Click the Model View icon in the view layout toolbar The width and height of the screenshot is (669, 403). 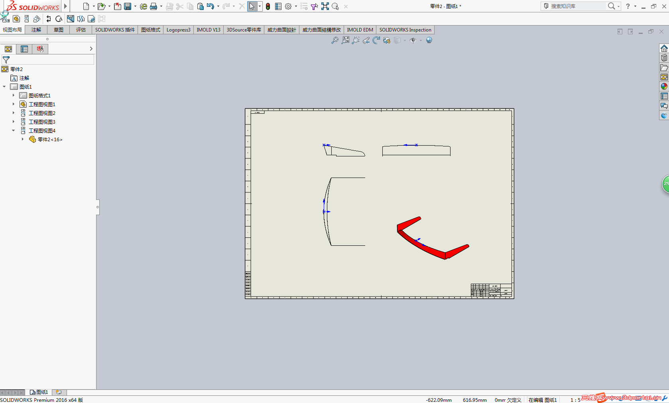click(x=16, y=19)
